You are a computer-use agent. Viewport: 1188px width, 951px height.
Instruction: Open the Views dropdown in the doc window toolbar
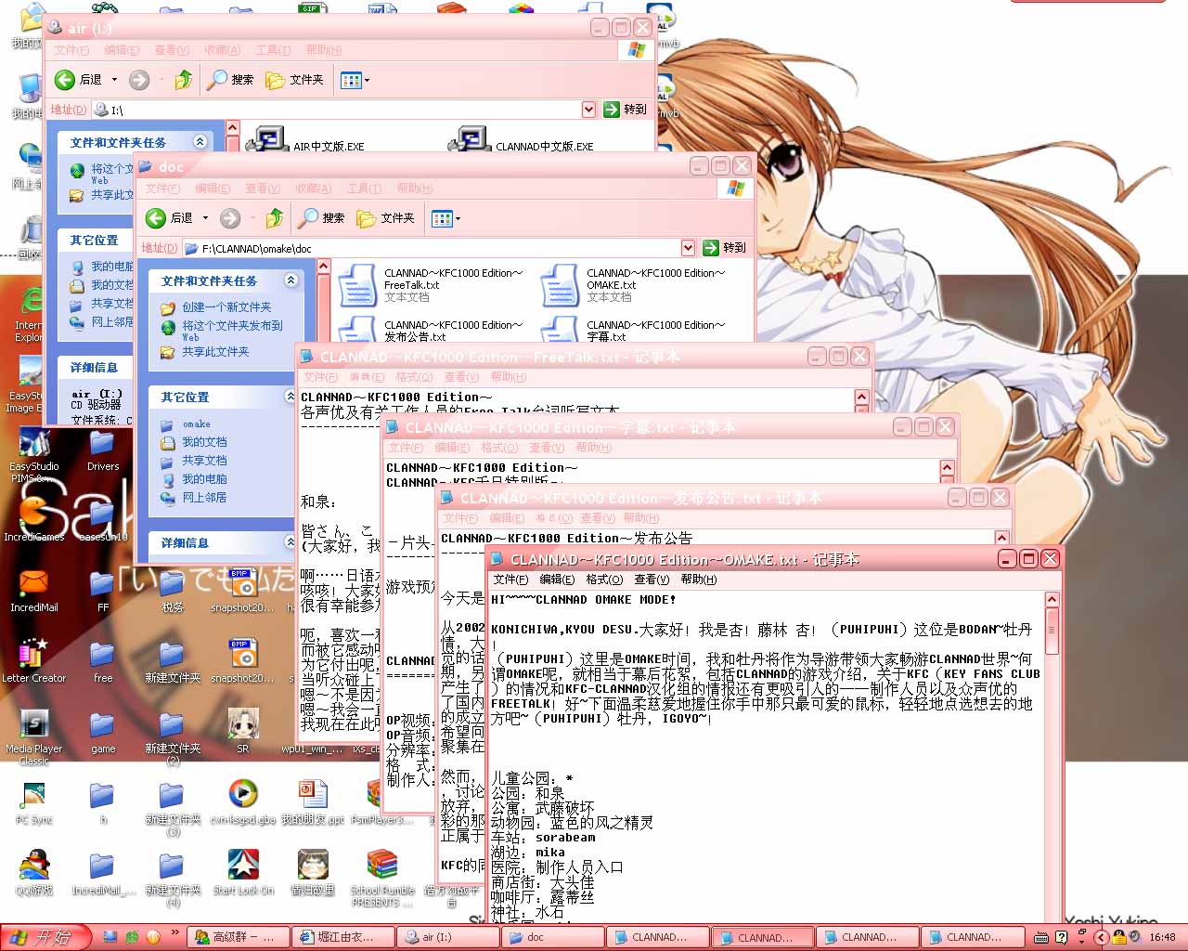pos(445,218)
